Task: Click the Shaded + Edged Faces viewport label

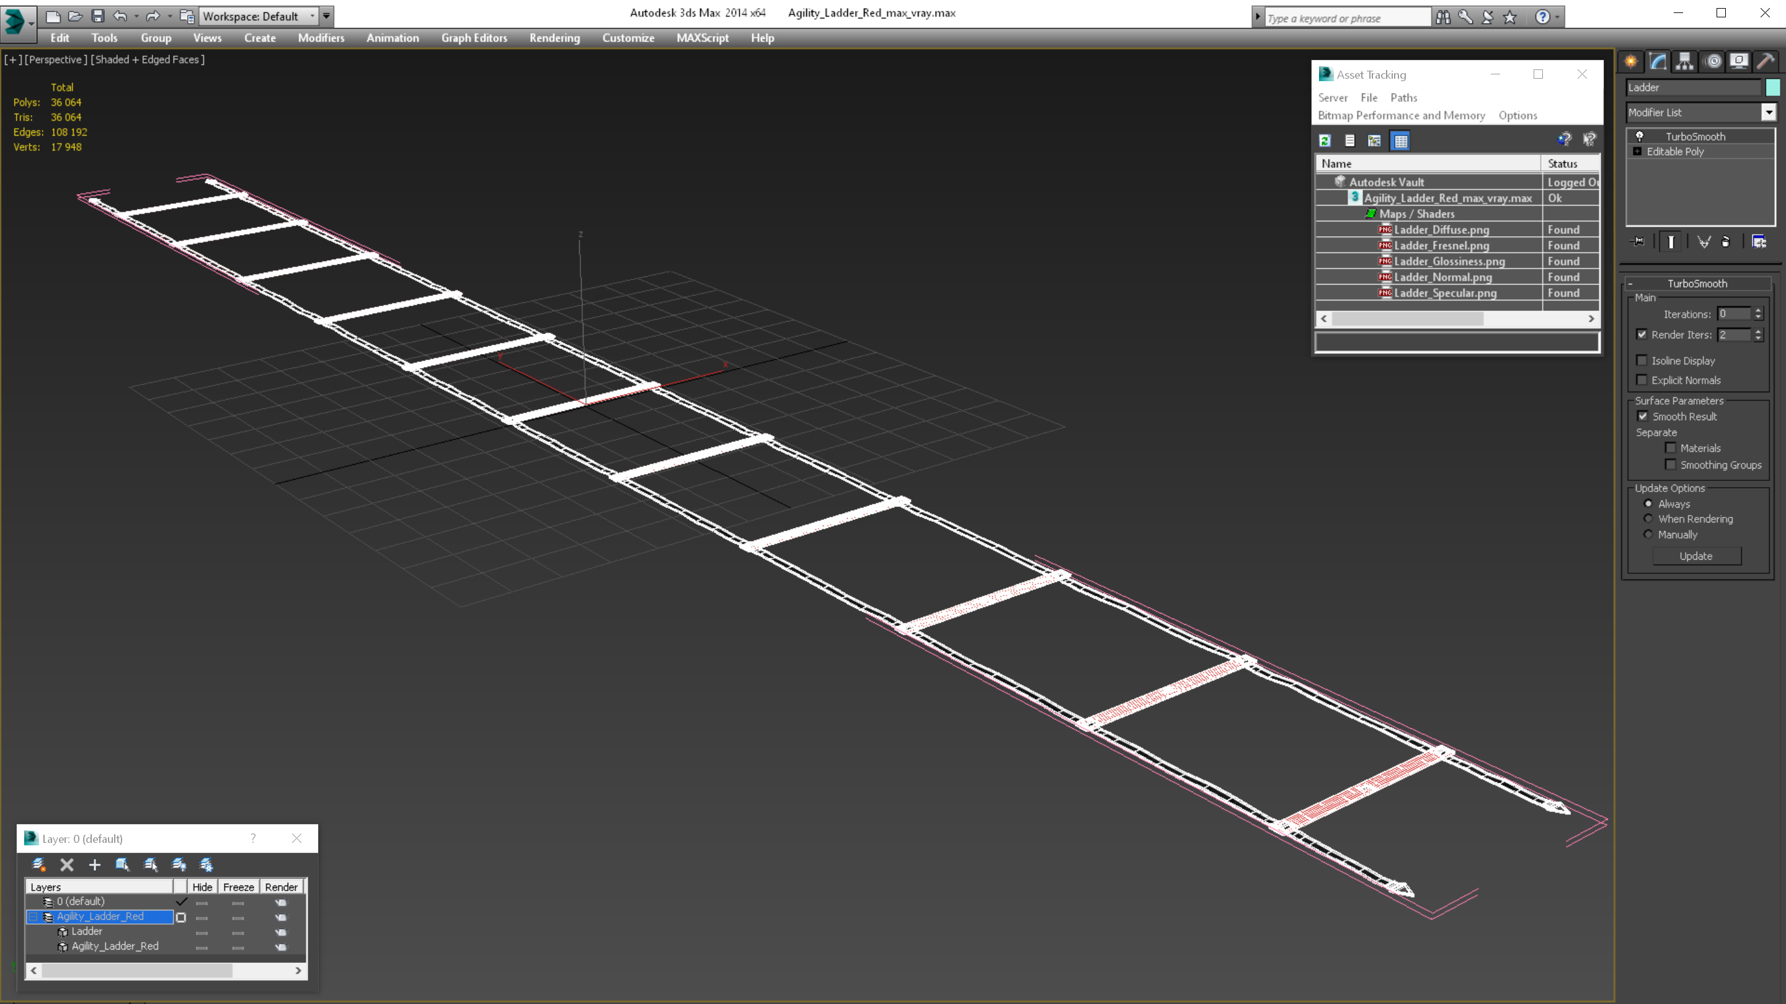Action: (149, 59)
